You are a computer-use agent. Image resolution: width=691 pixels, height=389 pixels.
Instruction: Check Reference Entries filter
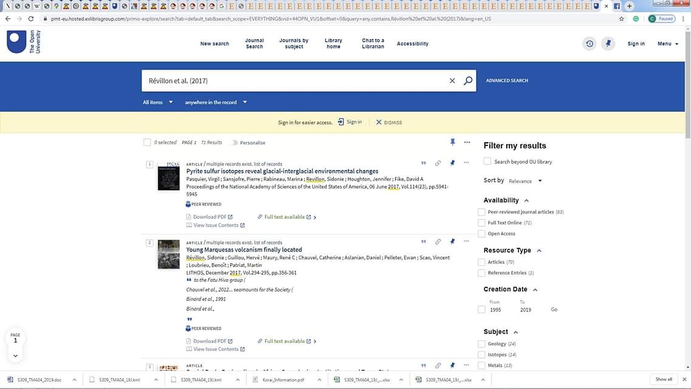coord(481,273)
